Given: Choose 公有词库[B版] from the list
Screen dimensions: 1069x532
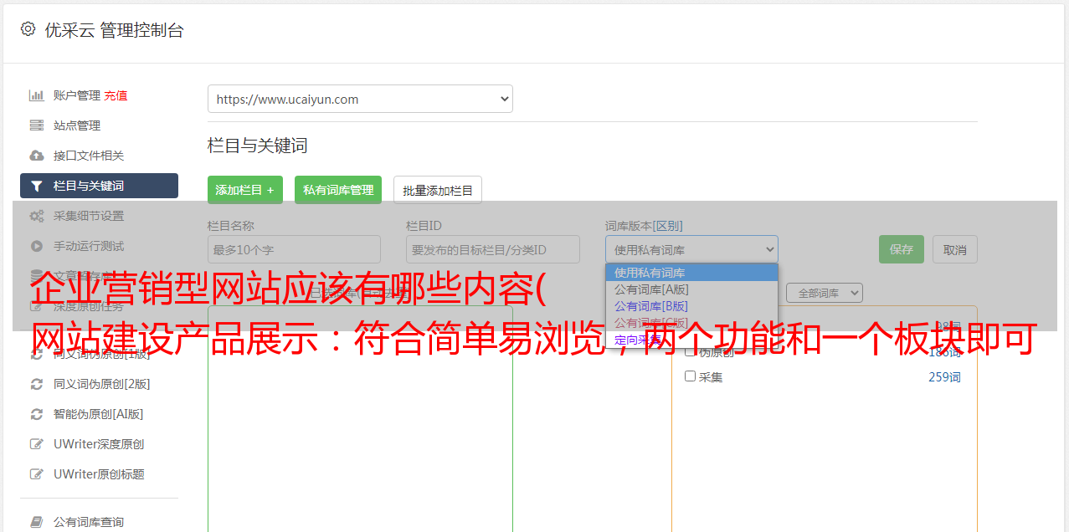Looking at the screenshot, I should (651, 306).
